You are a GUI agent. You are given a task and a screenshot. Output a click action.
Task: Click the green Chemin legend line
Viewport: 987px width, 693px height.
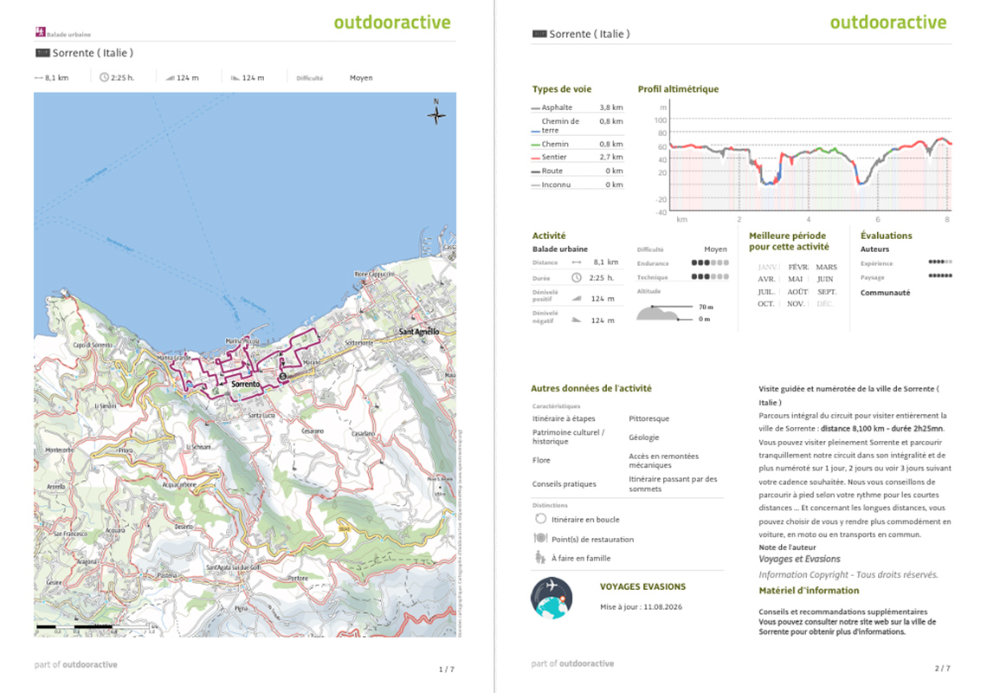pos(536,145)
